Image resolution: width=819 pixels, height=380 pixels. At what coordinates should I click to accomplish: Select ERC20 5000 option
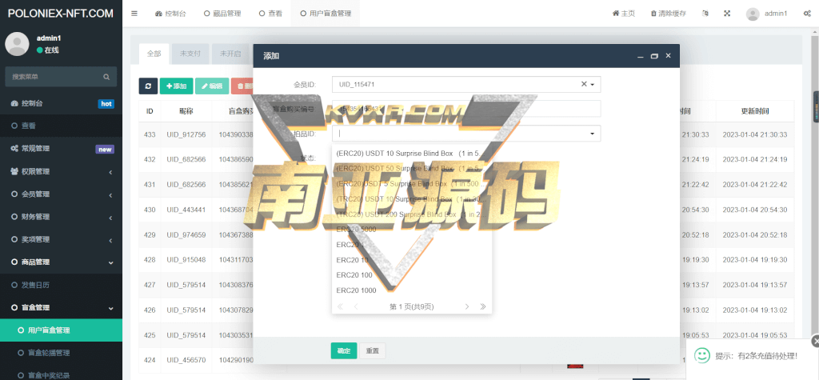pyautogui.click(x=412, y=230)
